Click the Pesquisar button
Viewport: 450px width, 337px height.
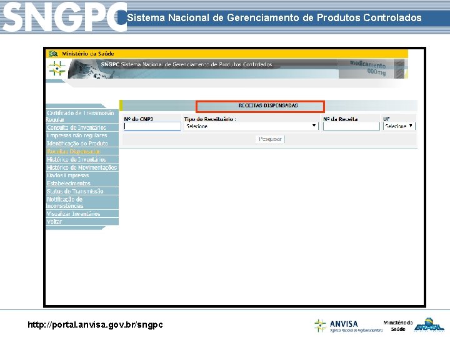point(270,139)
